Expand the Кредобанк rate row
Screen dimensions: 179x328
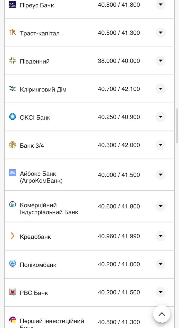pos(160,236)
